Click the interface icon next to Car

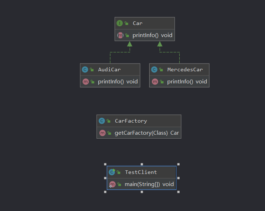[x=120, y=23]
